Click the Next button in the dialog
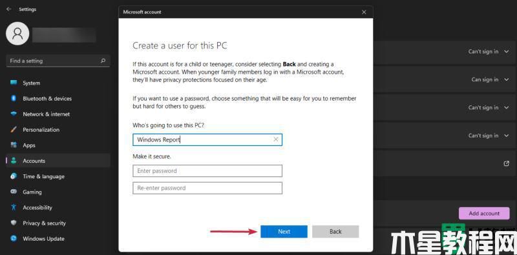Screen dimensions: 517x255 coord(284,232)
